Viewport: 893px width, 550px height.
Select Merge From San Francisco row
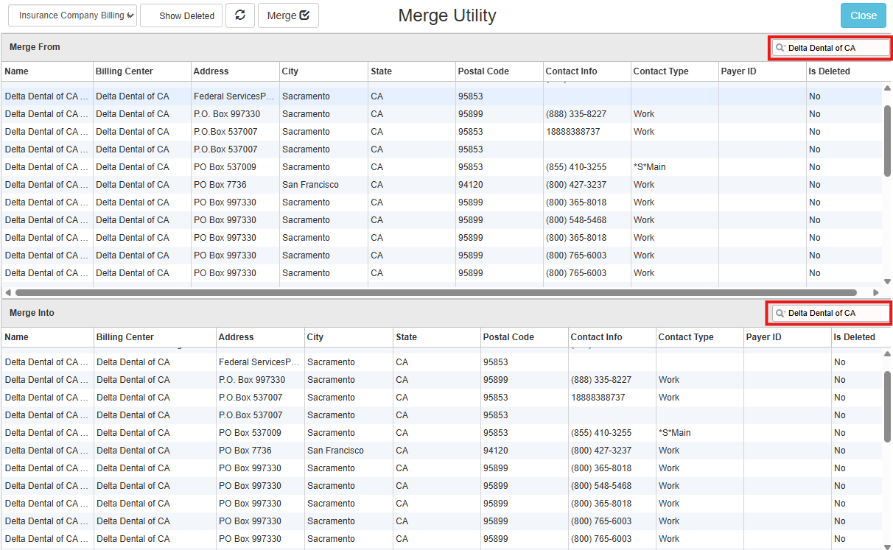coord(441,185)
